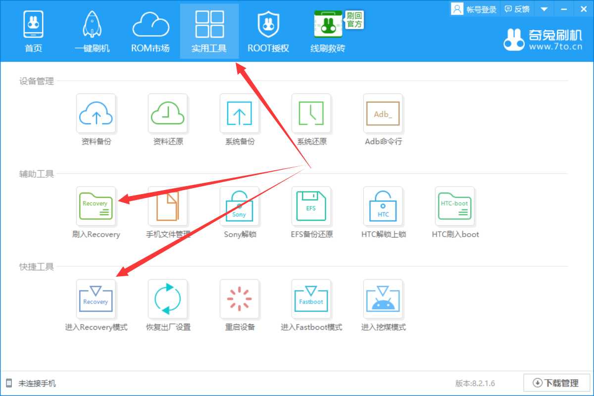Click the 辅助工具 section heading

coord(37,174)
